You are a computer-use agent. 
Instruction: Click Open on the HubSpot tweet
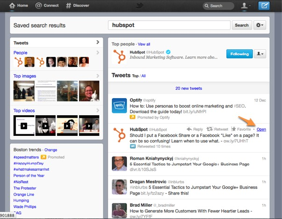(261, 129)
